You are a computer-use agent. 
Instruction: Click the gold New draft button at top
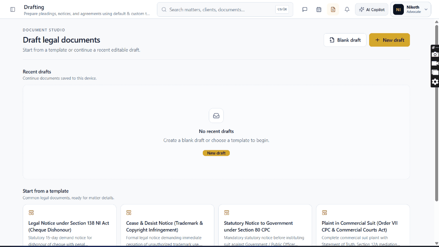click(389, 40)
